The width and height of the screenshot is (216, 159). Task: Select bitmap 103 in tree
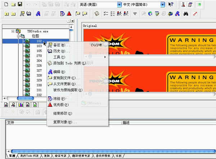[x=39, y=46]
